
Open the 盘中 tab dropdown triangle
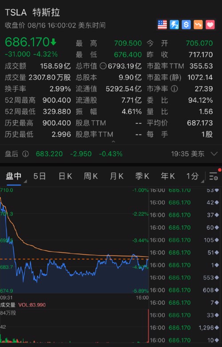tap(25, 181)
